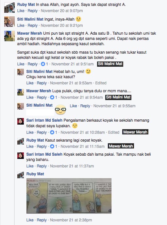Click the like count icon on 'Lupa pulak' reply
Screen dimensions: 167x225
click(x=52, y=97)
